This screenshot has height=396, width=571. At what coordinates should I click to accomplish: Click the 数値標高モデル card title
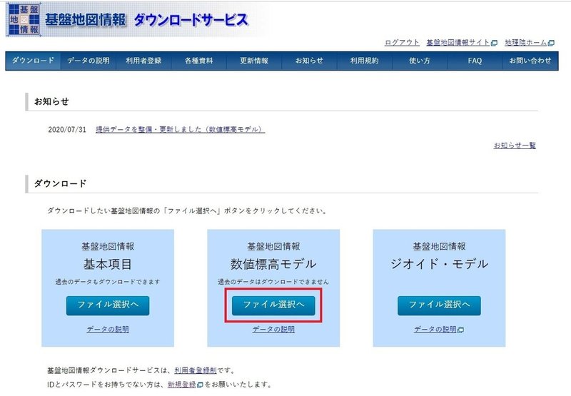(x=273, y=264)
